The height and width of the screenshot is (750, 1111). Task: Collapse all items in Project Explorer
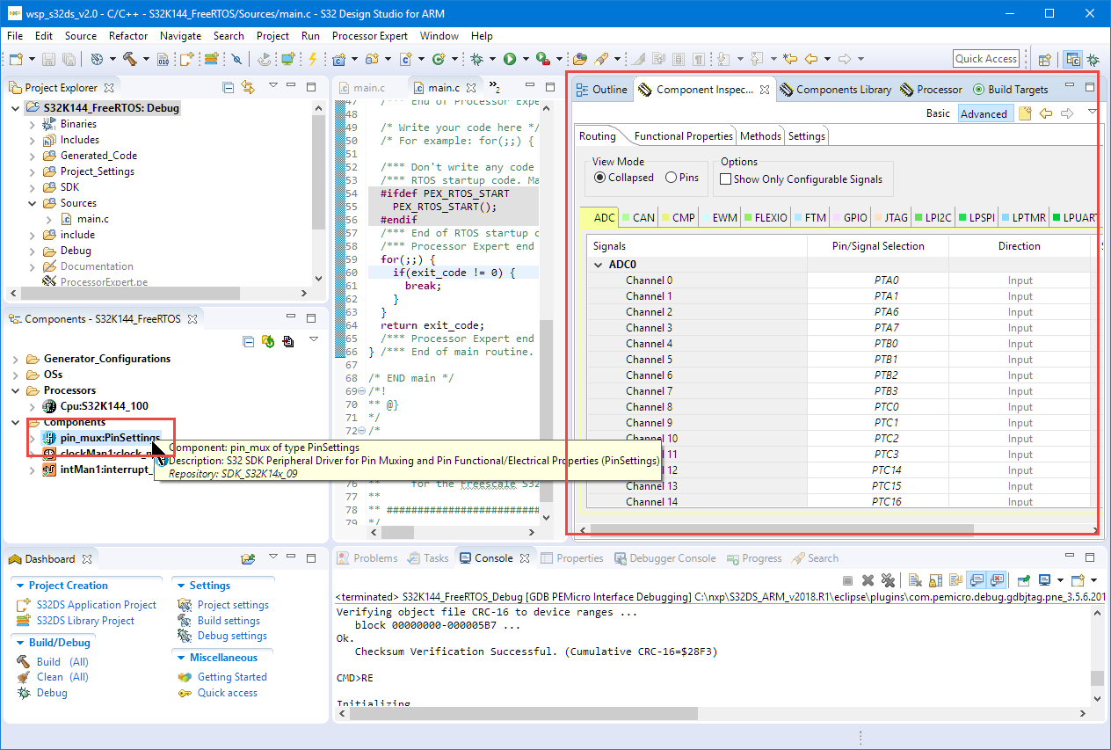pyautogui.click(x=229, y=87)
